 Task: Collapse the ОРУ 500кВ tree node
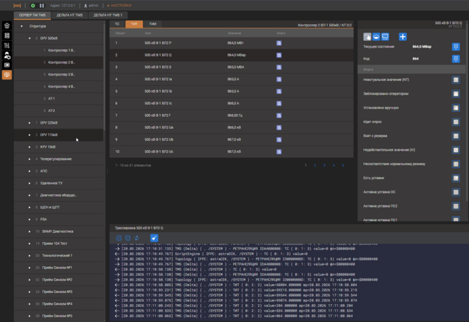click(x=30, y=39)
